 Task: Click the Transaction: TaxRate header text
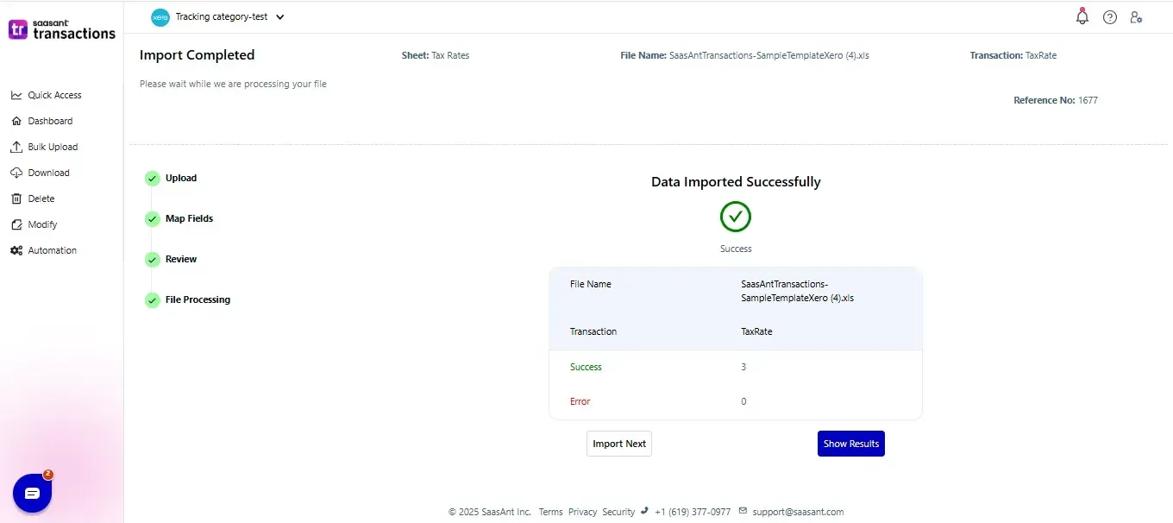pyautogui.click(x=1013, y=55)
